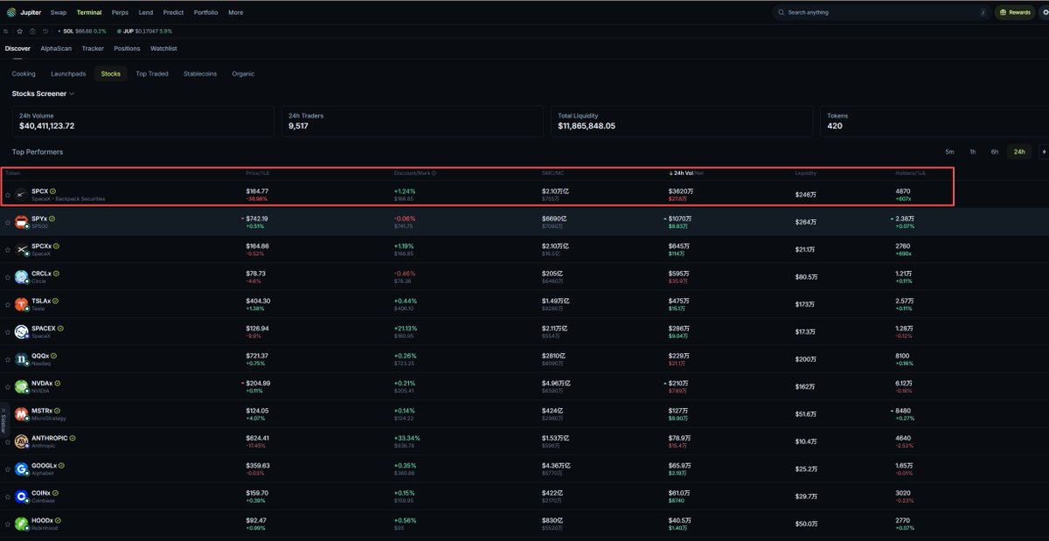Open the Swap page
1049x541 pixels.
[x=59, y=12]
